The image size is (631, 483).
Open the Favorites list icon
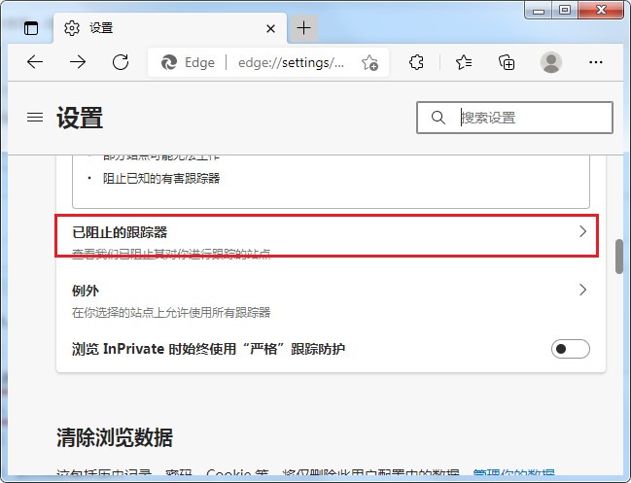click(464, 62)
